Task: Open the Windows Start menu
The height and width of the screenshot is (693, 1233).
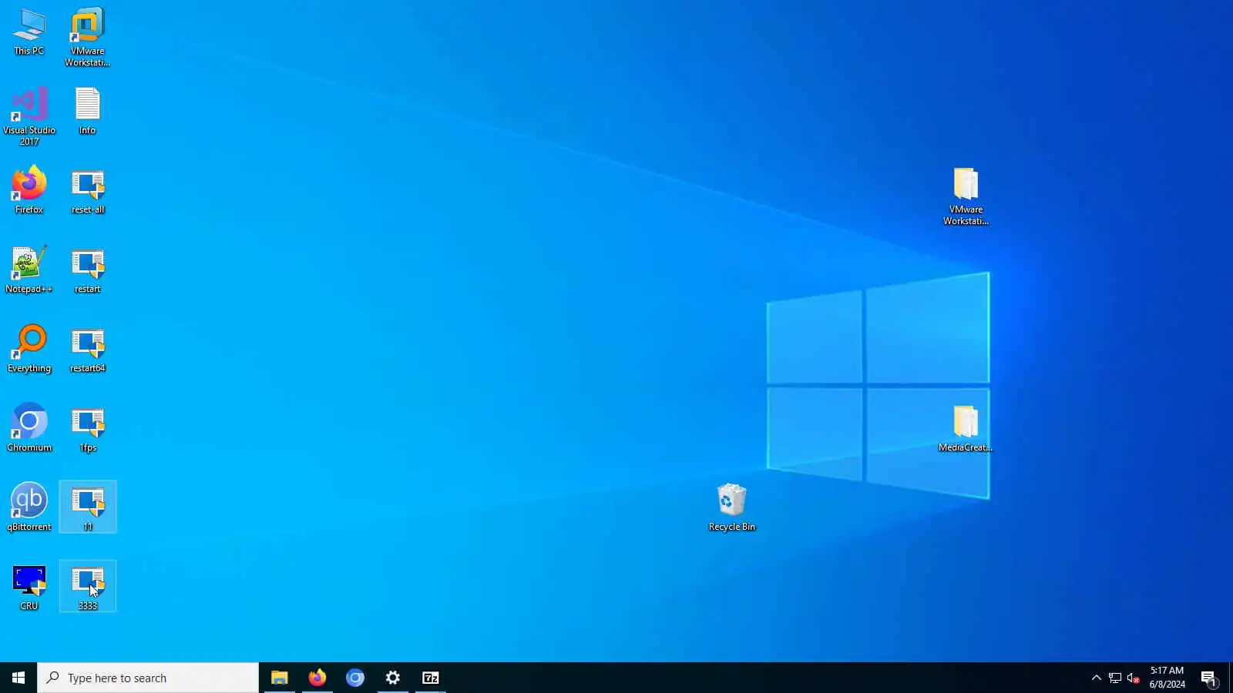Action: pyautogui.click(x=18, y=678)
